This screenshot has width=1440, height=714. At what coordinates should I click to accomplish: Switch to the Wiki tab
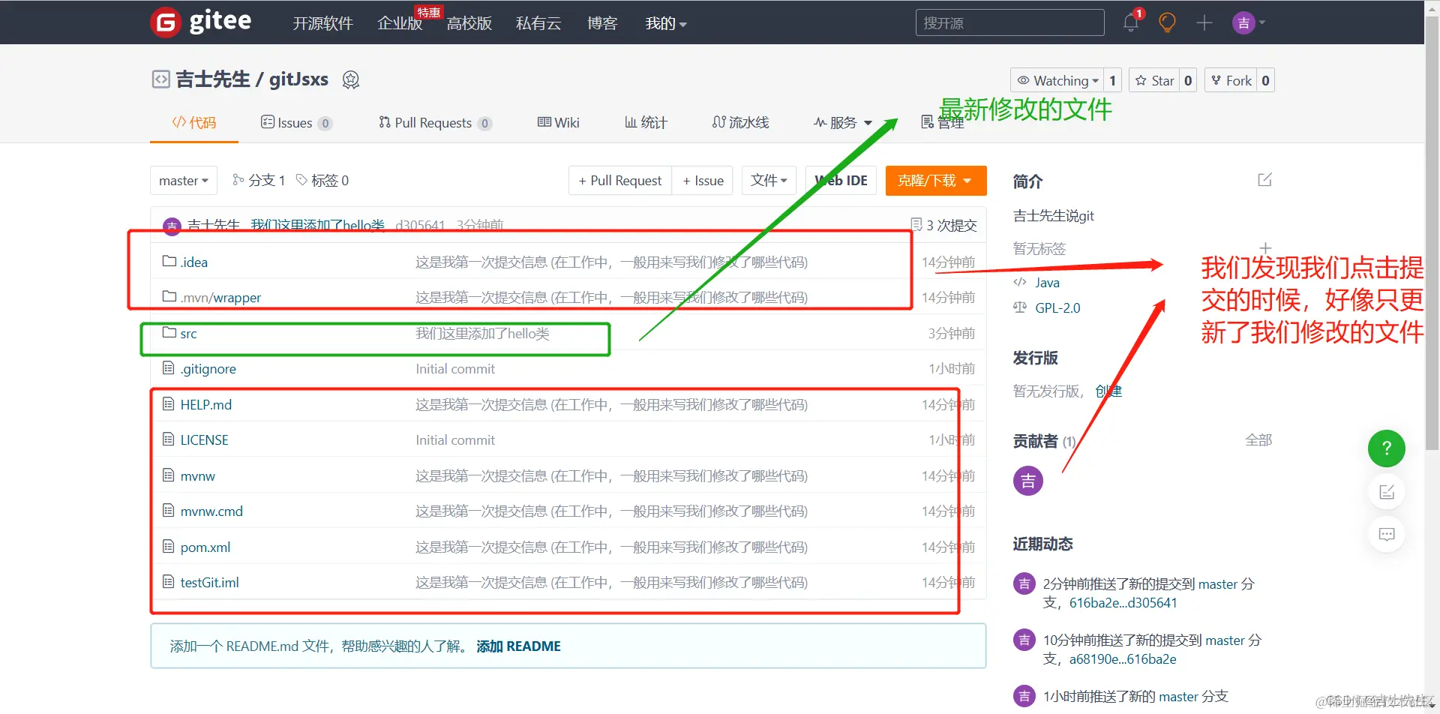click(x=559, y=122)
